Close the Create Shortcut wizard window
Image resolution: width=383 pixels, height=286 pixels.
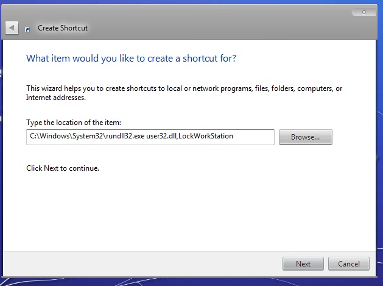pos(364,12)
